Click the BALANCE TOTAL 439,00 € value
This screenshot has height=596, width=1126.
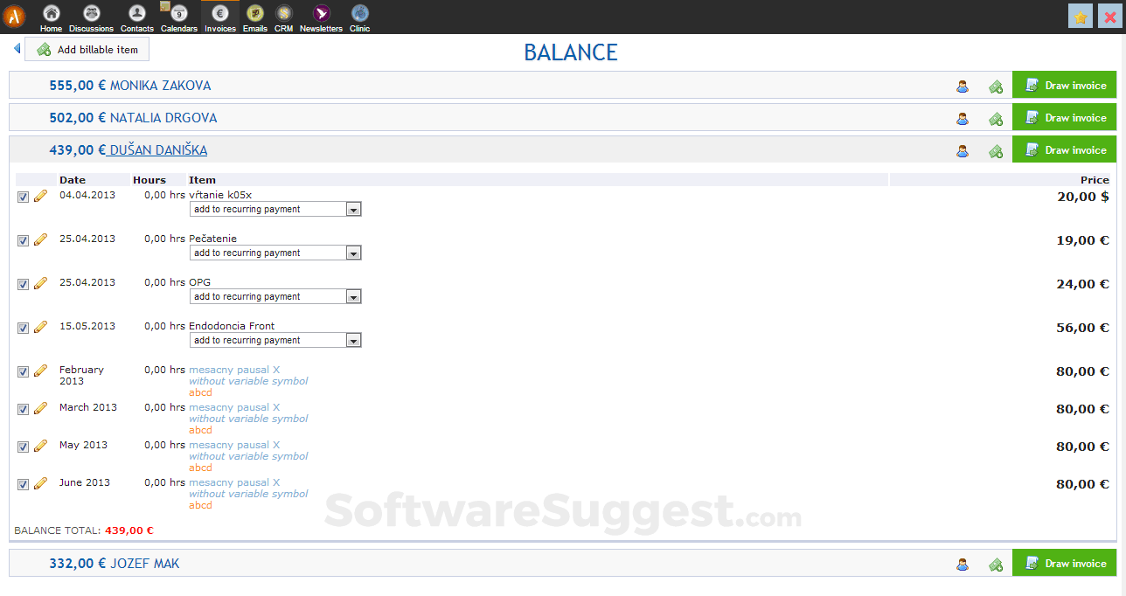[x=129, y=530]
